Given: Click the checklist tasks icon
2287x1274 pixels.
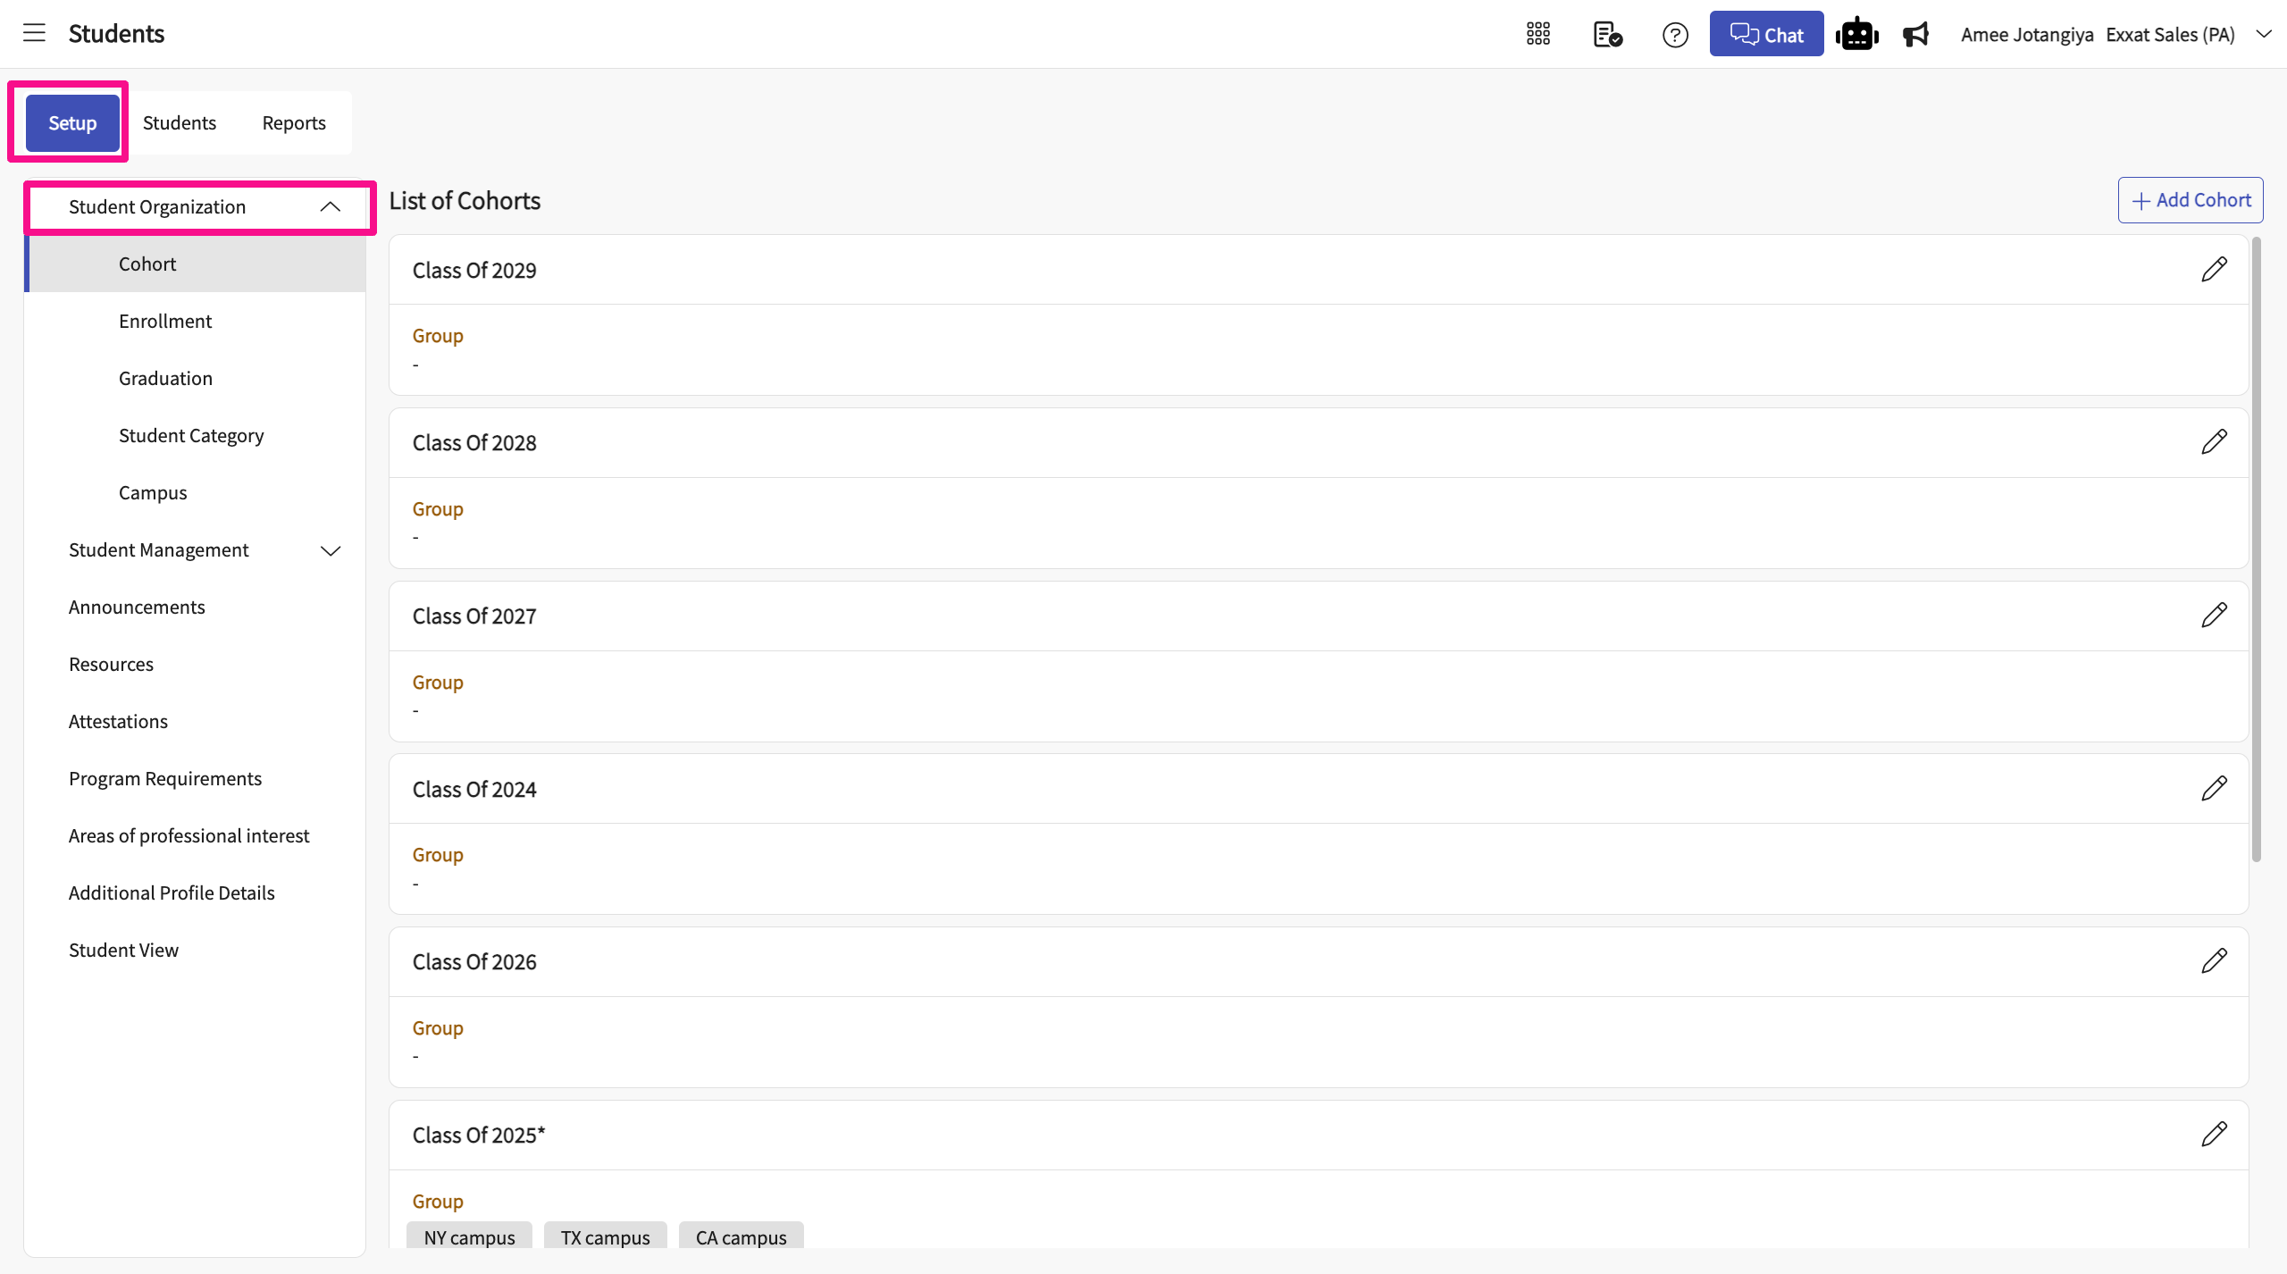Looking at the screenshot, I should [x=1607, y=34].
